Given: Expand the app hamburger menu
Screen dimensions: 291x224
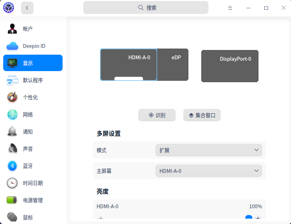Looking at the screenshot, I should [x=230, y=8].
